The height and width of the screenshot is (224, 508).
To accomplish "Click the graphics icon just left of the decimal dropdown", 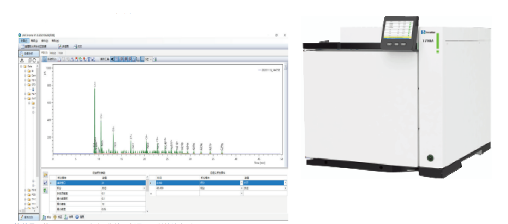I will (142, 59).
